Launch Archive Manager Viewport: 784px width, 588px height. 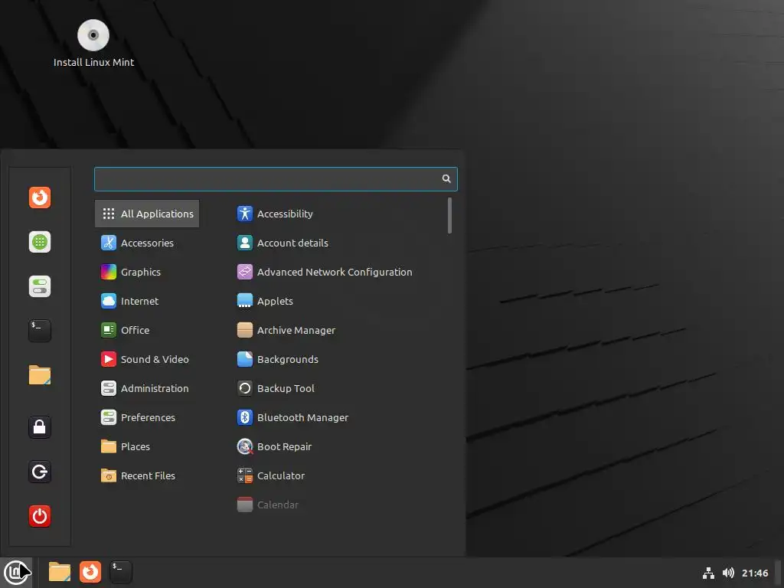338,330
